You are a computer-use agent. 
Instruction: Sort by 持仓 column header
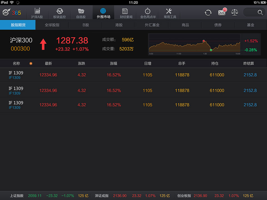[215, 63]
